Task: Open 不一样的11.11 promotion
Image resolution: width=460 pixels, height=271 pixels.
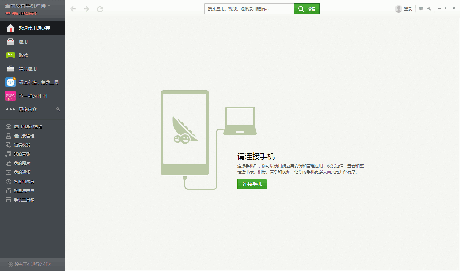Action: [32, 96]
